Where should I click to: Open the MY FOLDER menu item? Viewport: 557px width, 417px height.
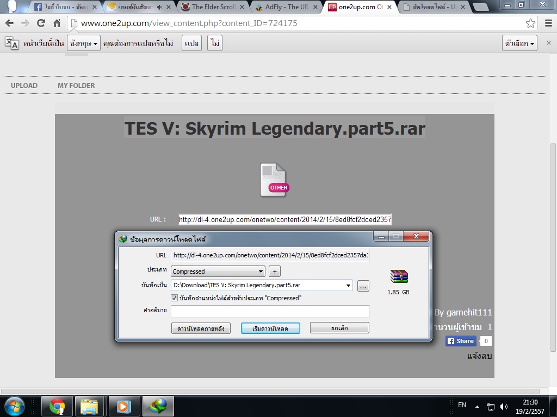(x=76, y=85)
